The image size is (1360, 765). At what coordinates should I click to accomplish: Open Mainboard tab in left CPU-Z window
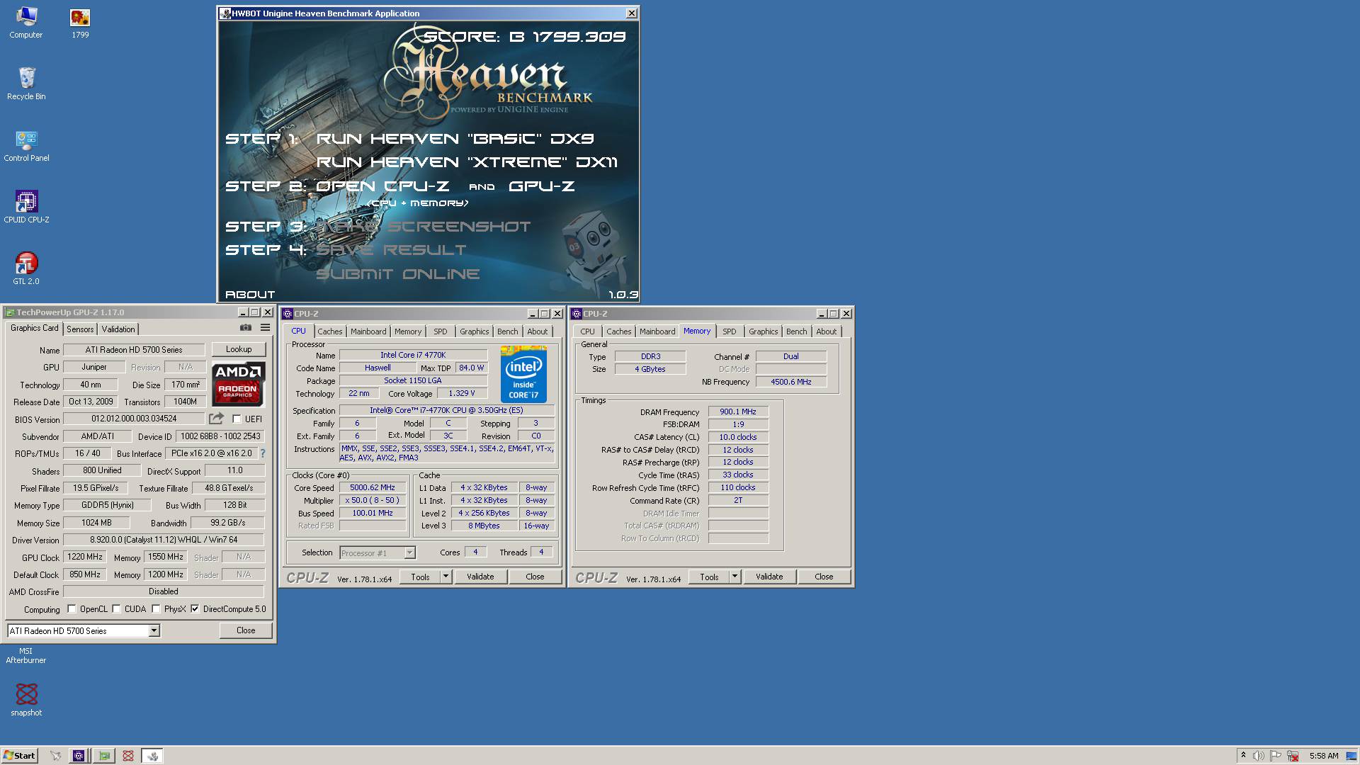pos(368,331)
